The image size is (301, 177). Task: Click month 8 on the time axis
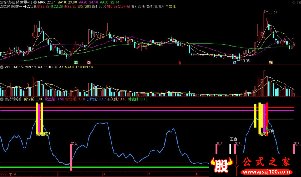coord(197,174)
